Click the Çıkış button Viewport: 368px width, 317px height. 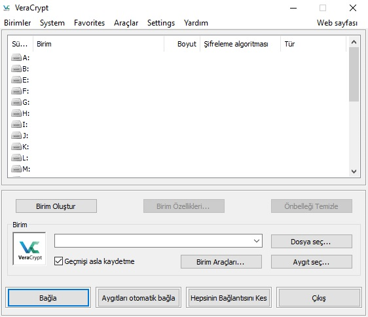click(319, 298)
